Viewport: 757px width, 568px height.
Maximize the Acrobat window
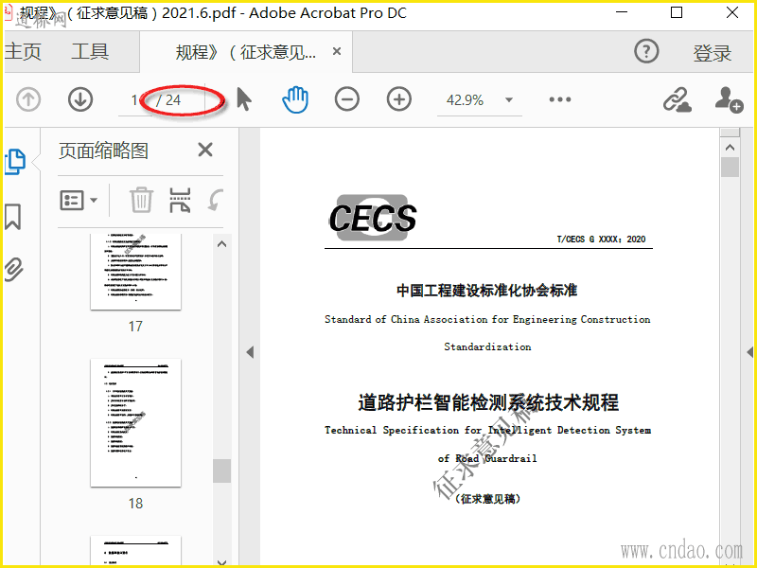(x=677, y=12)
